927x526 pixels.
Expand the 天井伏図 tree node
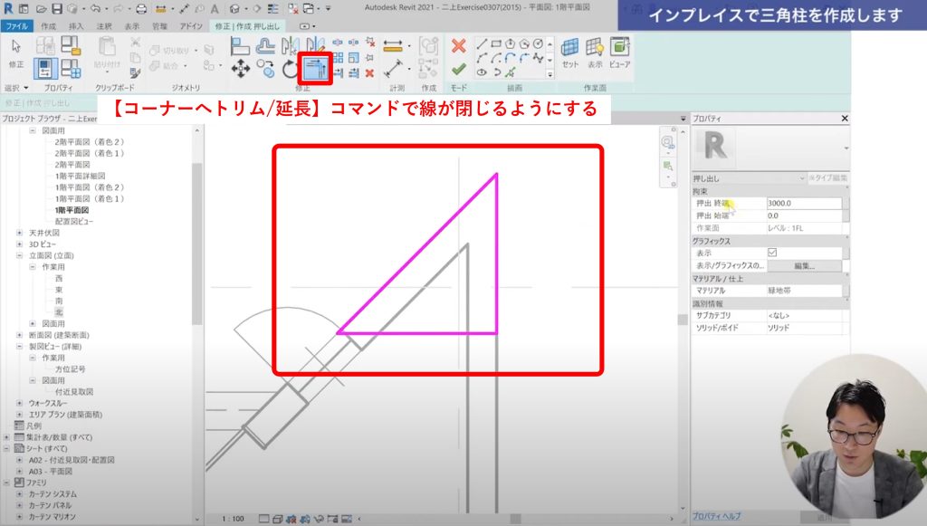[20, 233]
